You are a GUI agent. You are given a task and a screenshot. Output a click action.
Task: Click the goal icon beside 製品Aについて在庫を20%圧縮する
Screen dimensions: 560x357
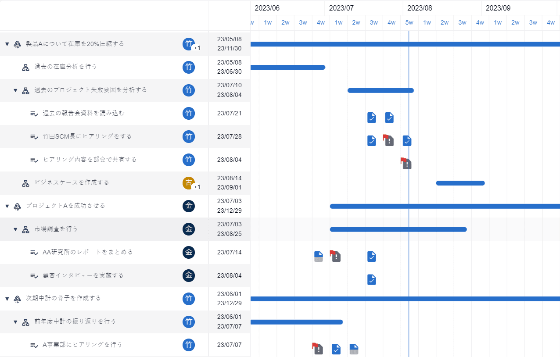(17, 44)
